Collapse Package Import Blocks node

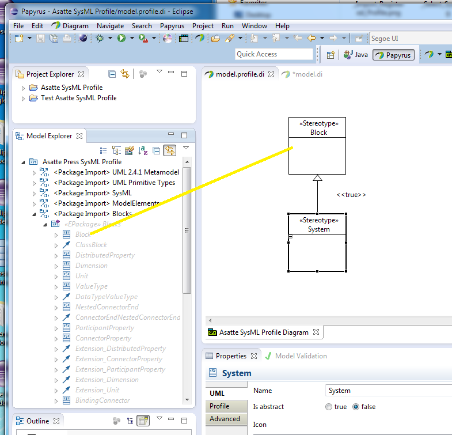[34, 214]
